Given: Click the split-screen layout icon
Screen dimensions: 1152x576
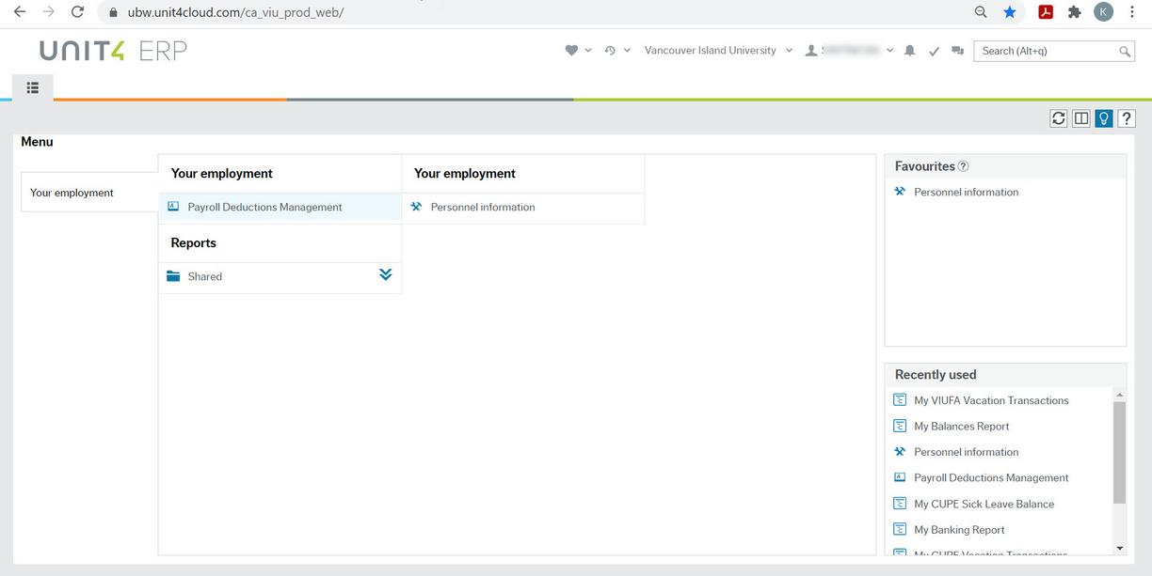Looking at the screenshot, I should click(1080, 117).
